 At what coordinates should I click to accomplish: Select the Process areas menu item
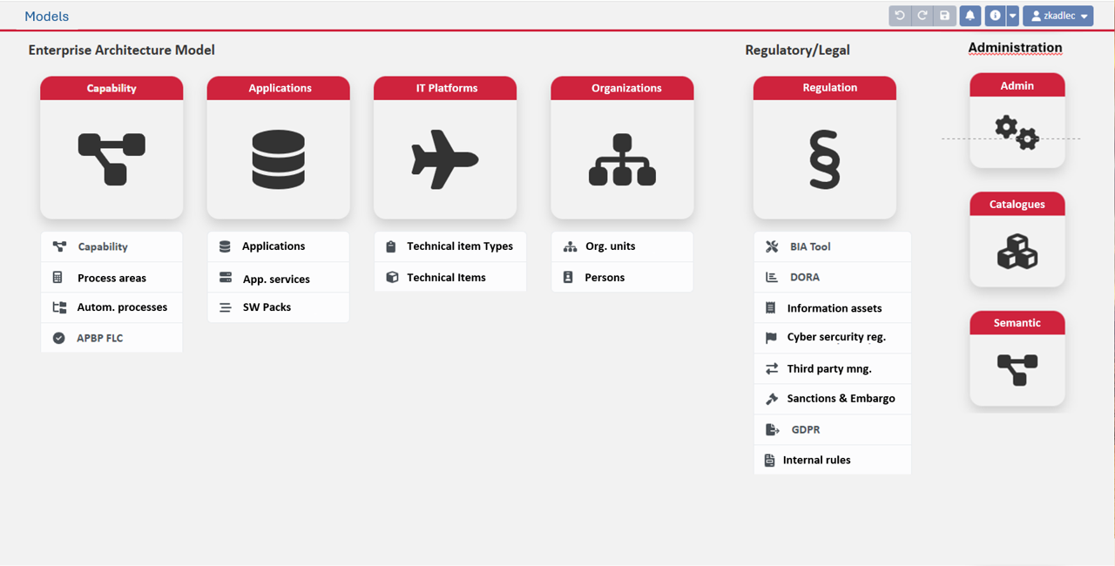111,278
